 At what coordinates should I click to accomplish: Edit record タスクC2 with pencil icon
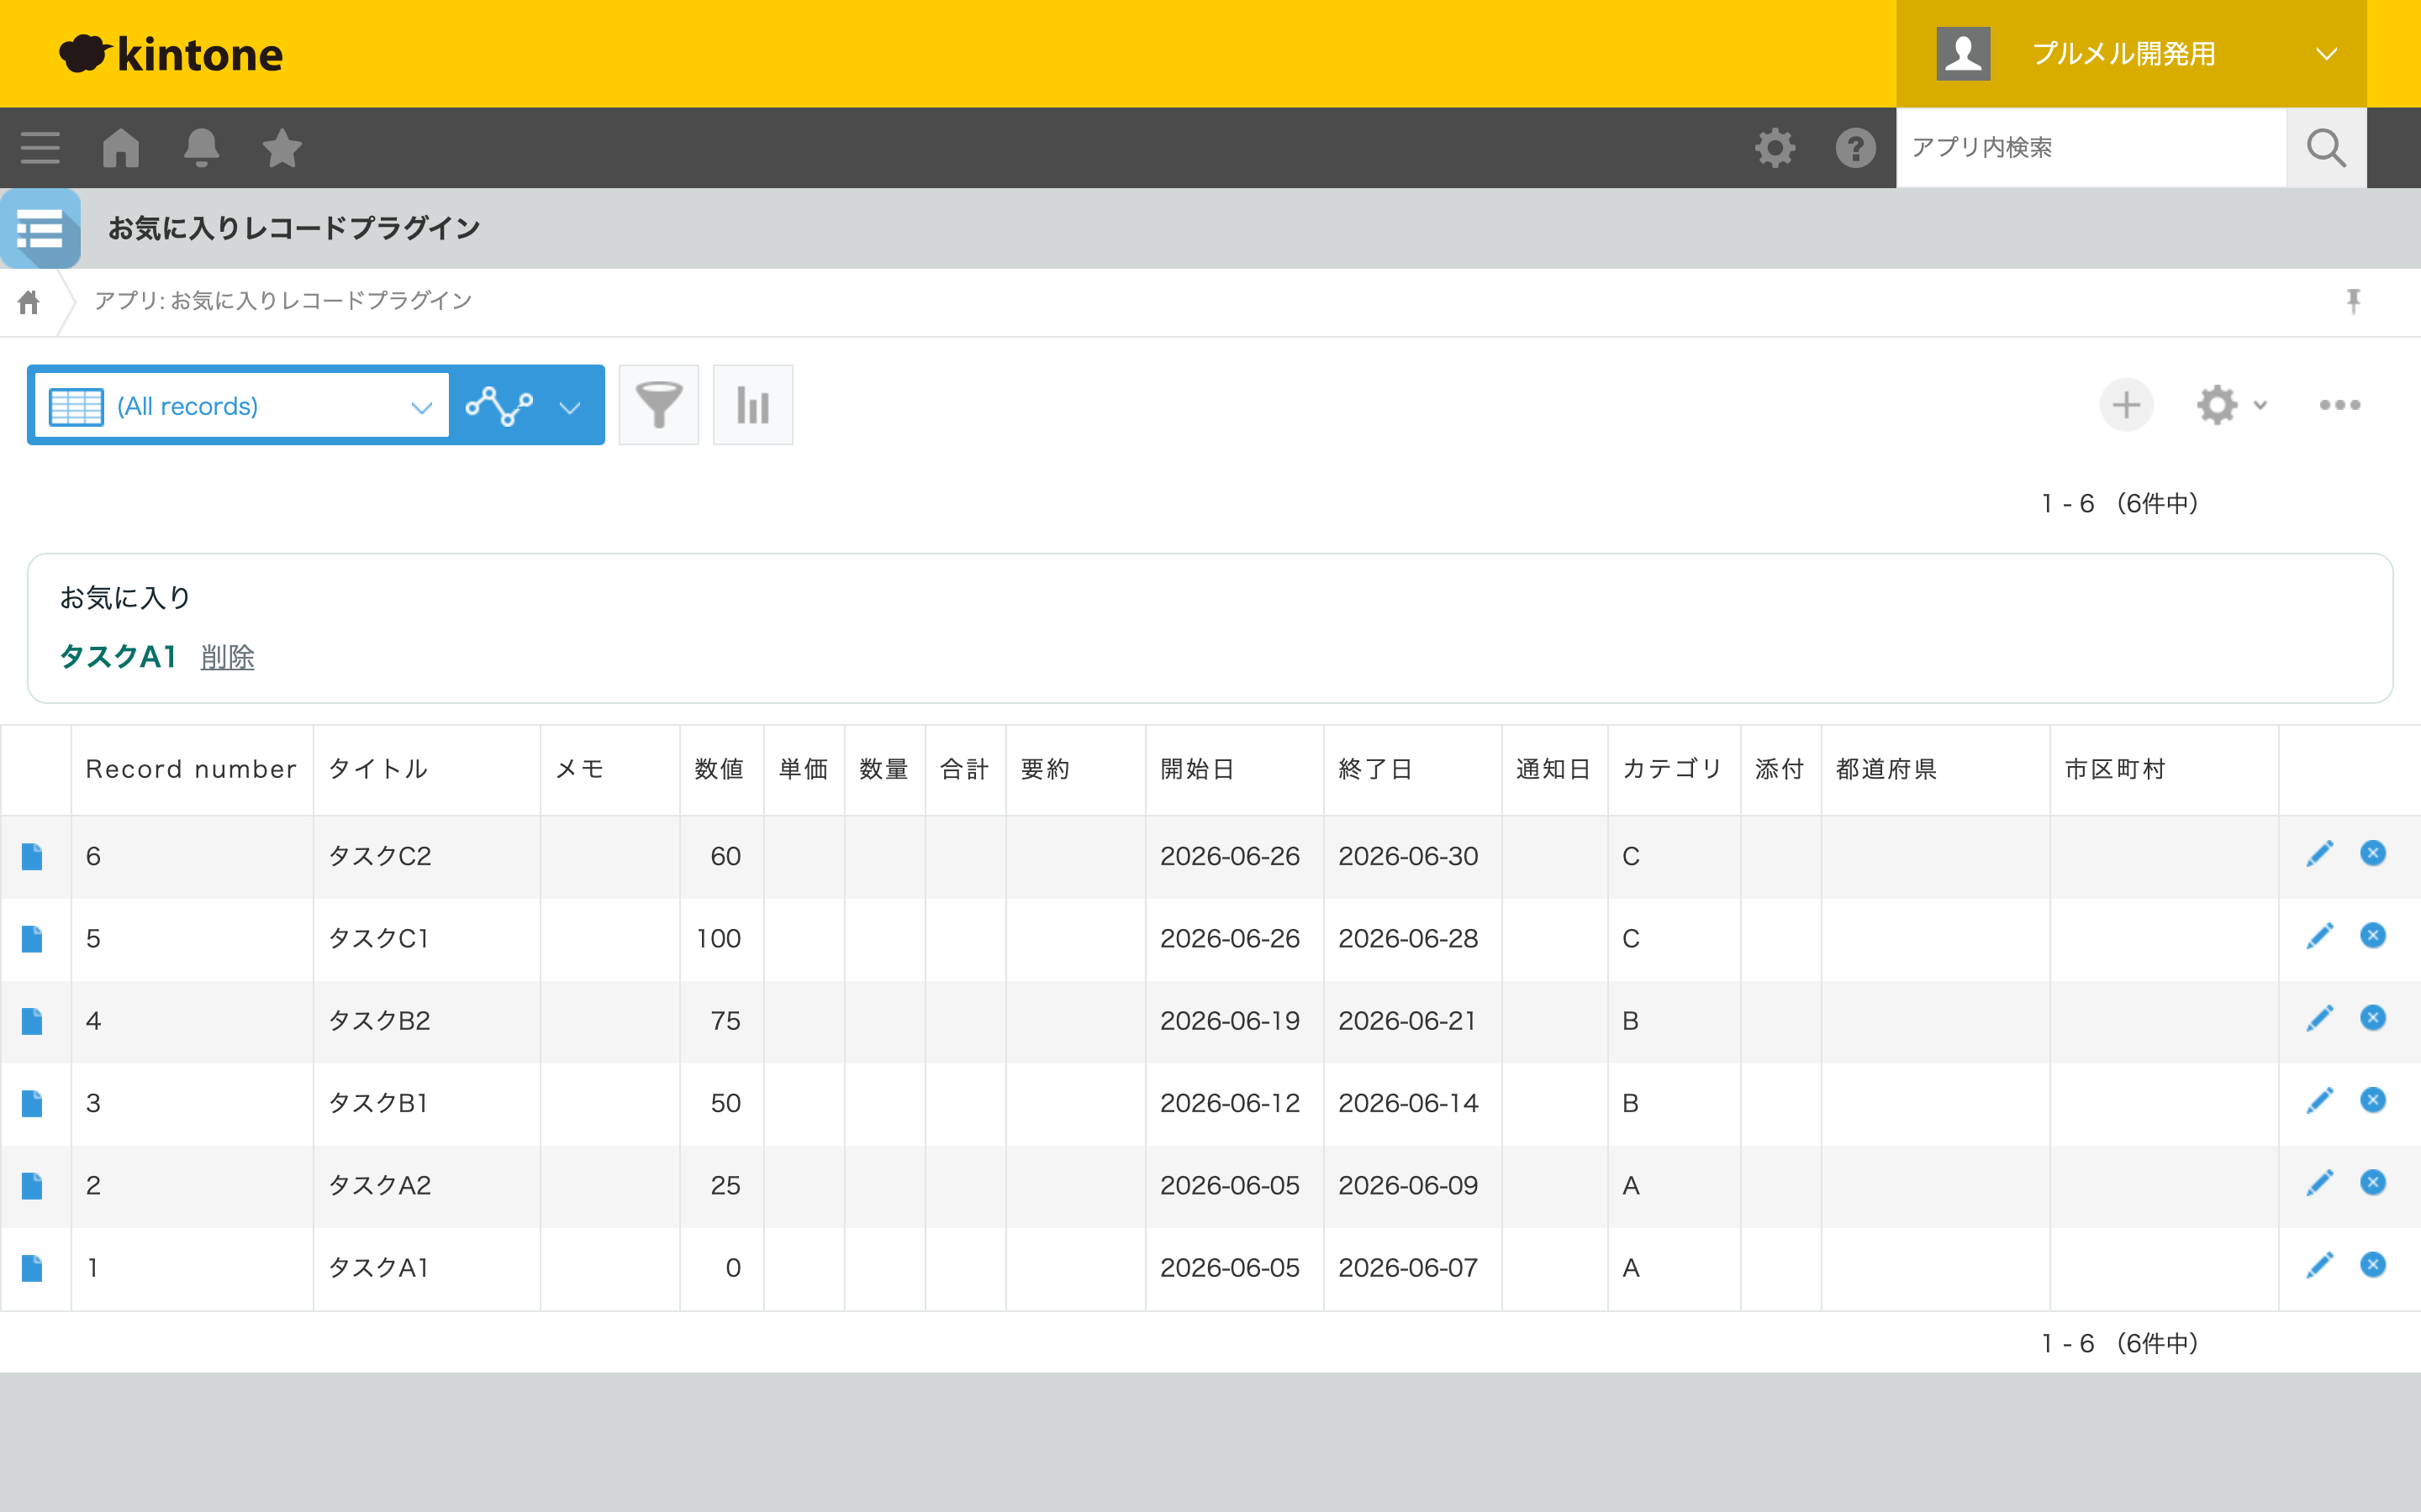click(2320, 854)
